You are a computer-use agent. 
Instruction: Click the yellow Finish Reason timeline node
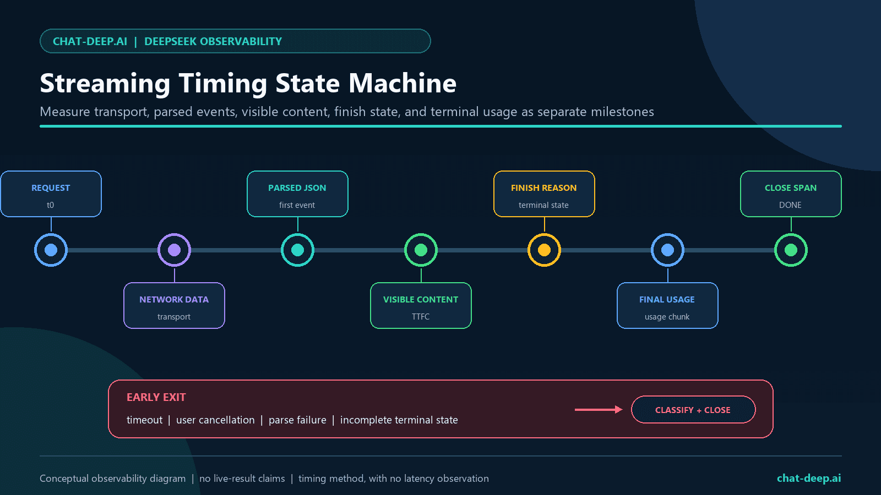click(544, 250)
